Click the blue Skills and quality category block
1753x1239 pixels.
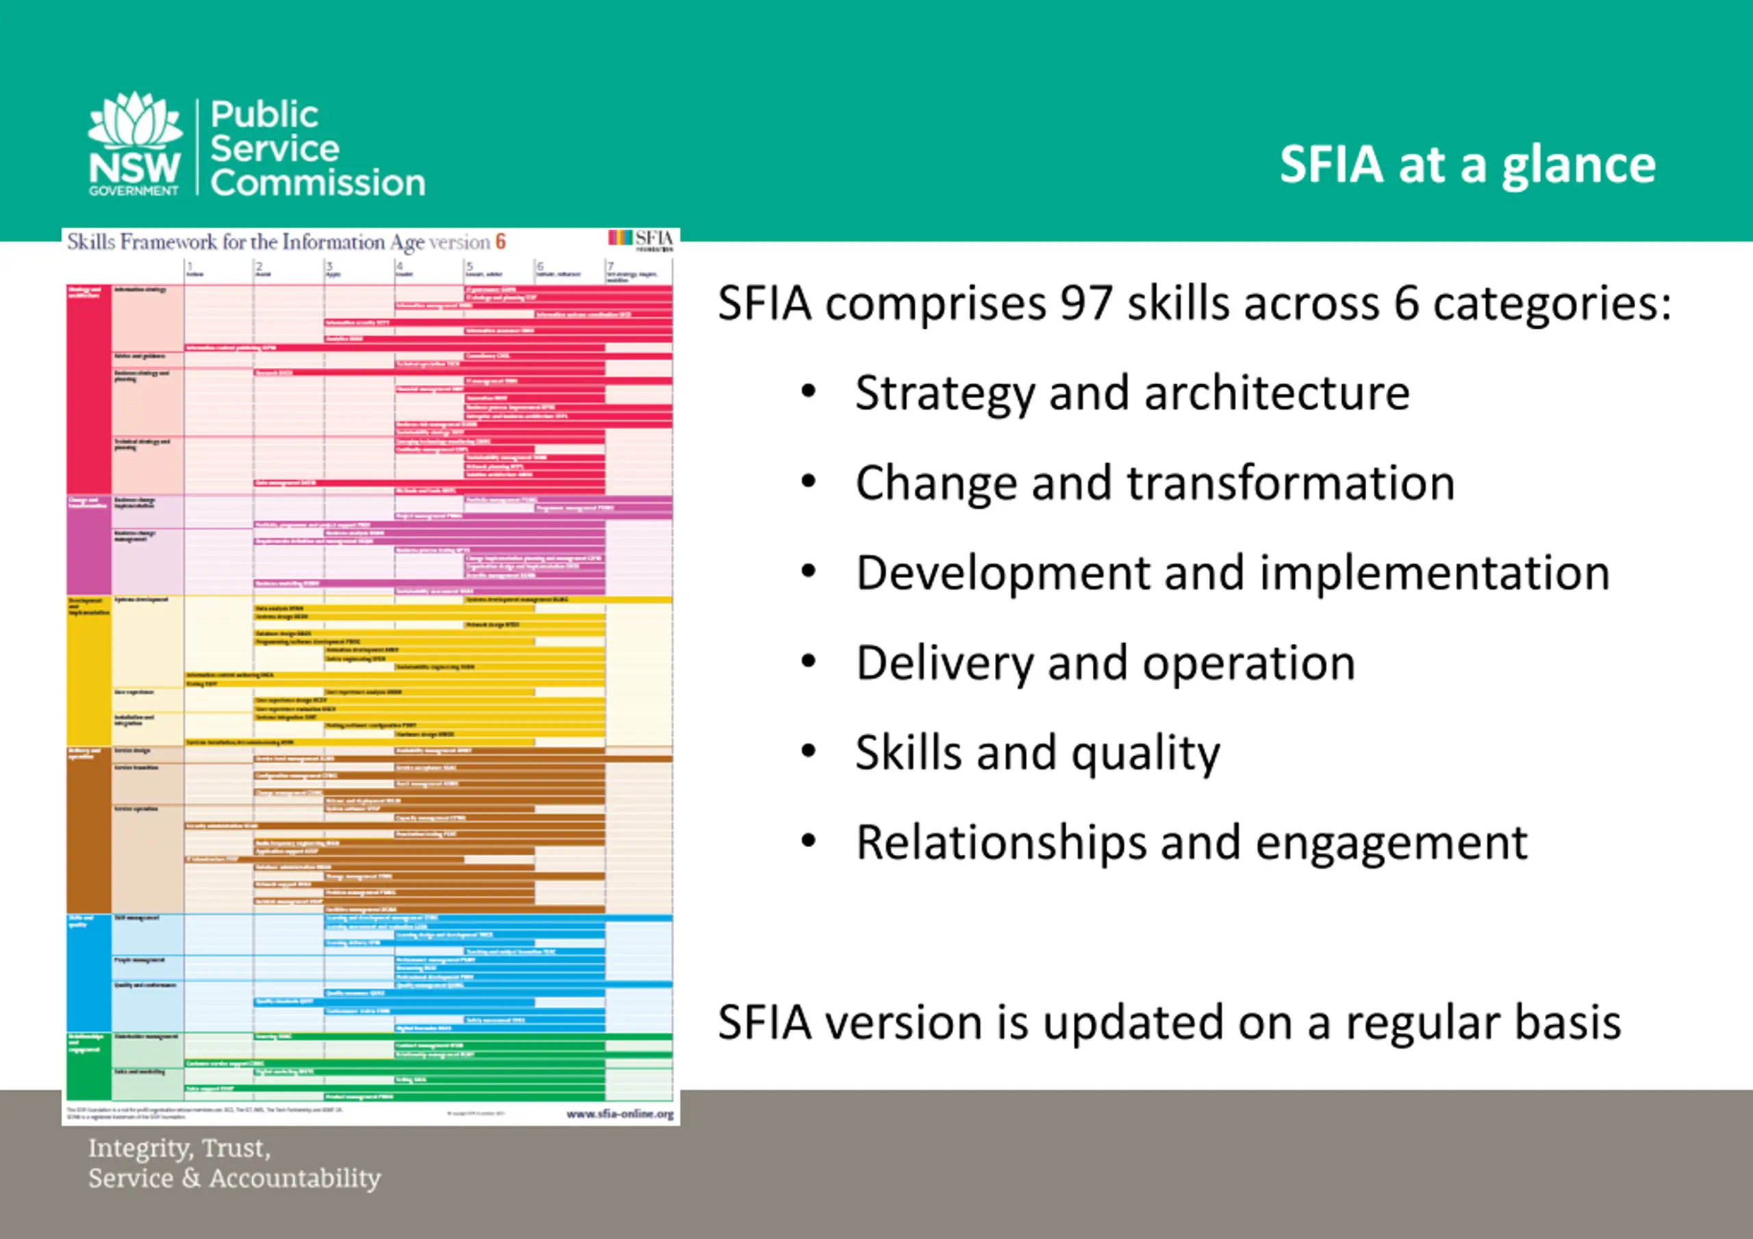88,973
